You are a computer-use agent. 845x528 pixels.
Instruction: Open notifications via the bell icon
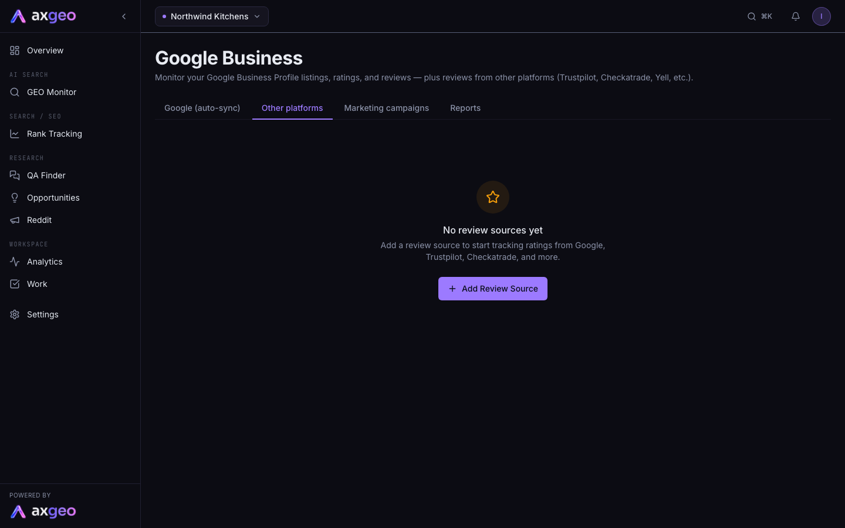[796, 16]
